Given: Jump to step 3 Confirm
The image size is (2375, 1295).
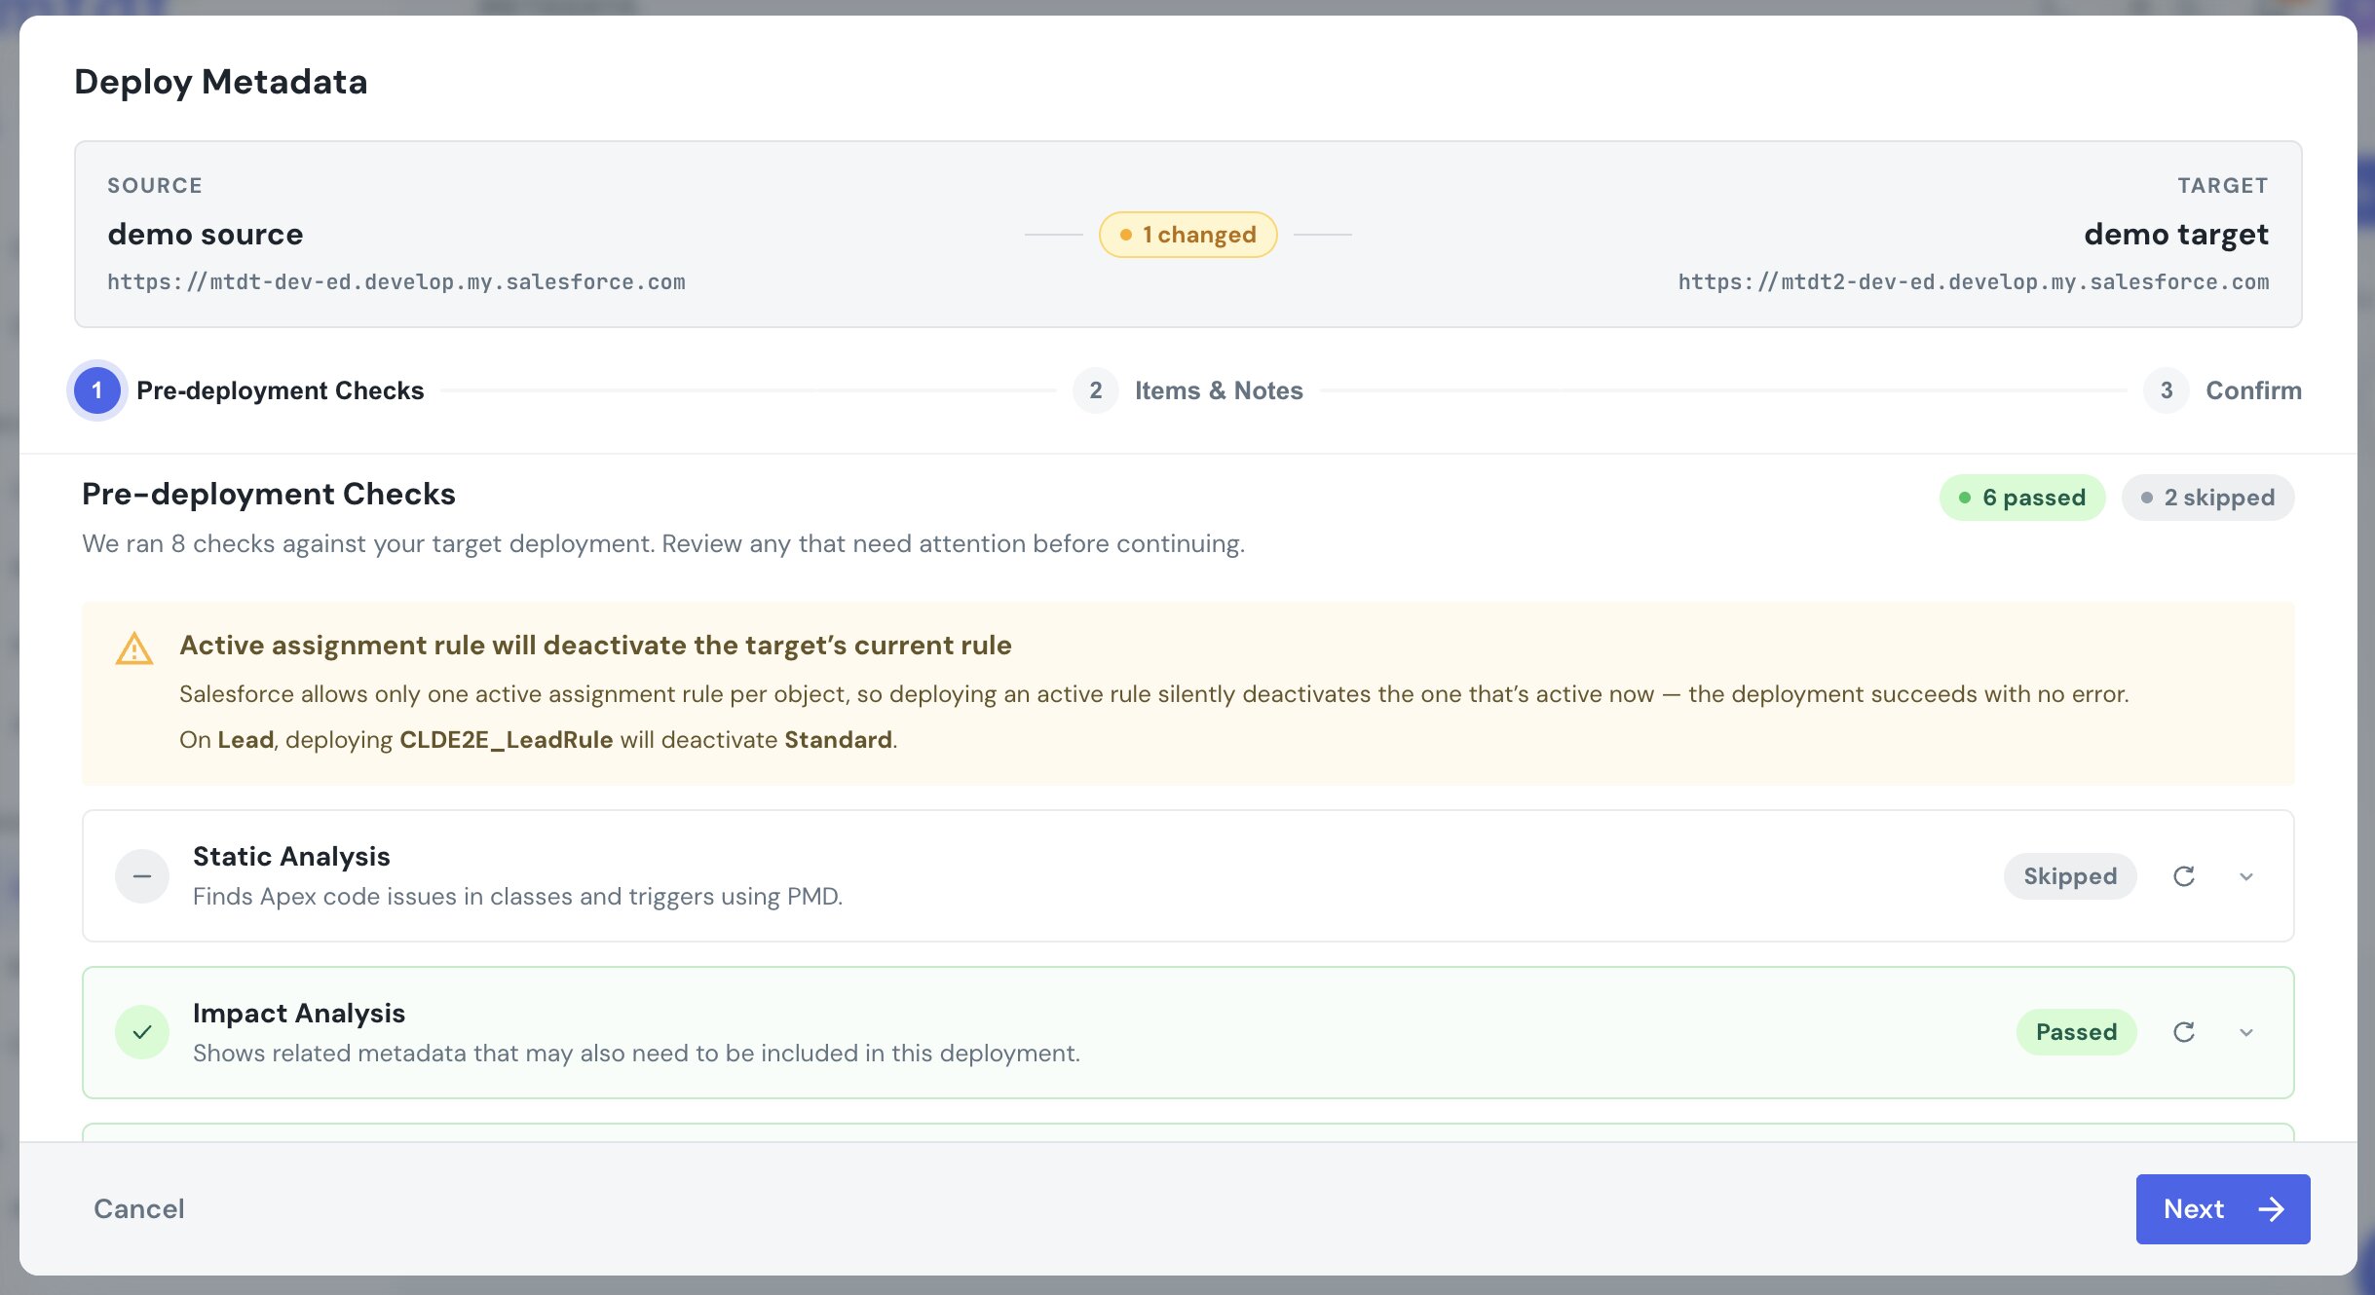Looking at the screenshot, I should coord(2223,390).
